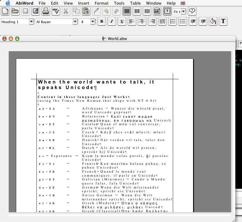The width and height of the screenshot is (242, 222).
Task: Print the document with the printer icon
Action: point(46,11)
